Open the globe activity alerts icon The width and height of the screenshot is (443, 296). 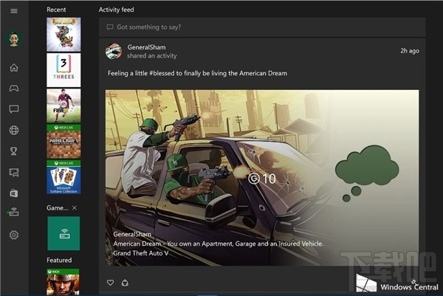click(x=13, y=131)
